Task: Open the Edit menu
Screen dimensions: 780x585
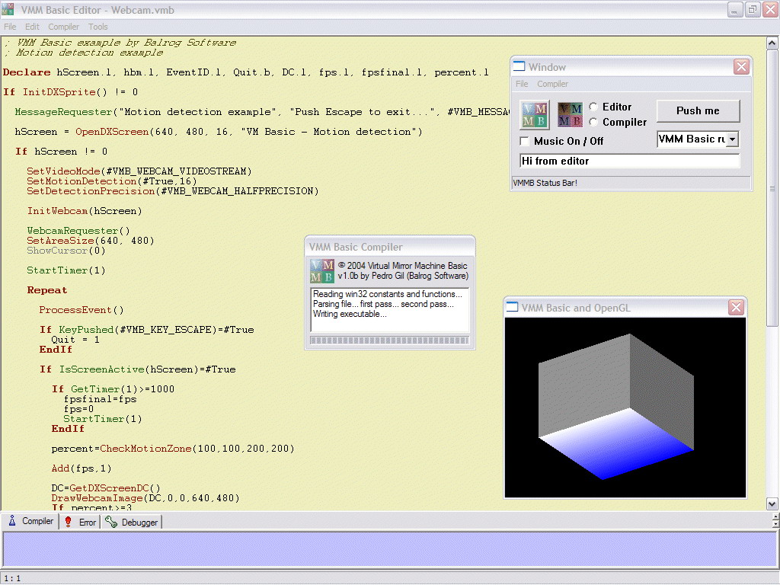Action: click(32, 27)
